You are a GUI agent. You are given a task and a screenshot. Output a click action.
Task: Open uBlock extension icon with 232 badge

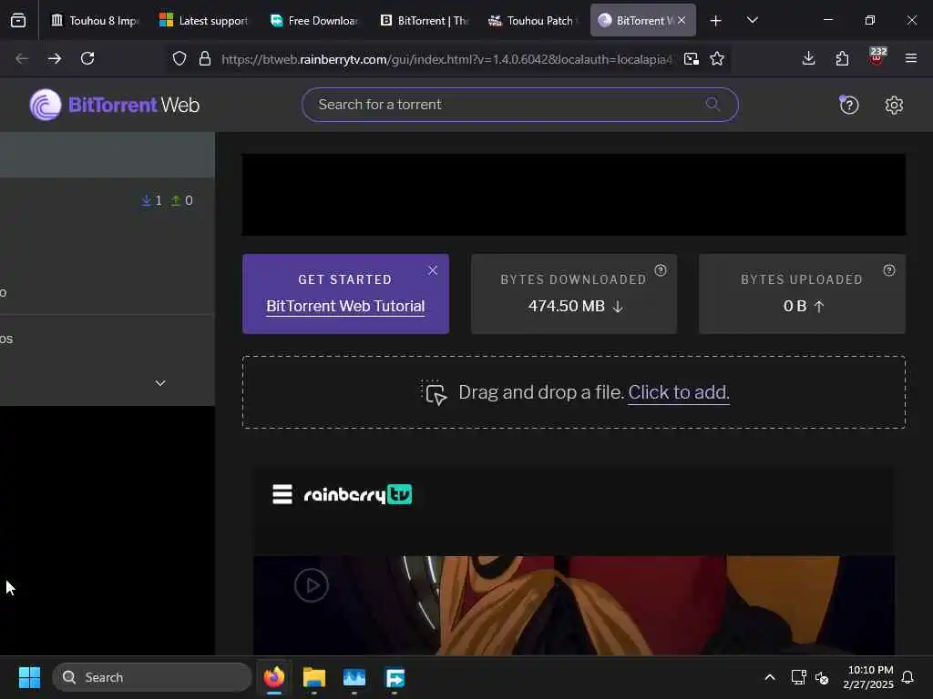click(877, 57)
